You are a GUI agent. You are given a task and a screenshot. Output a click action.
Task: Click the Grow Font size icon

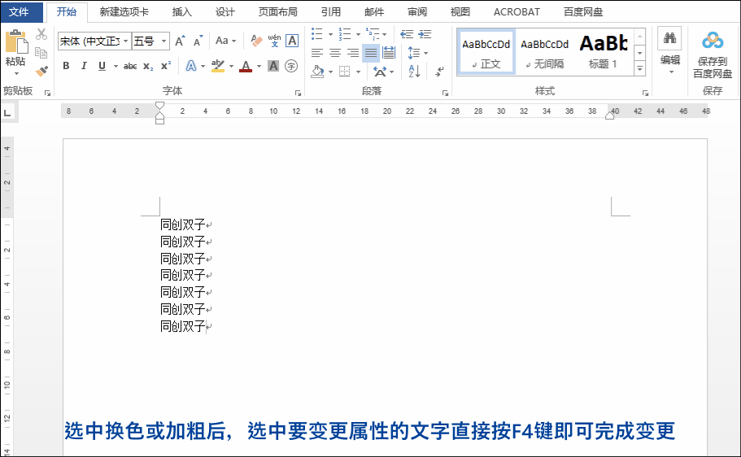click(180, 41)
